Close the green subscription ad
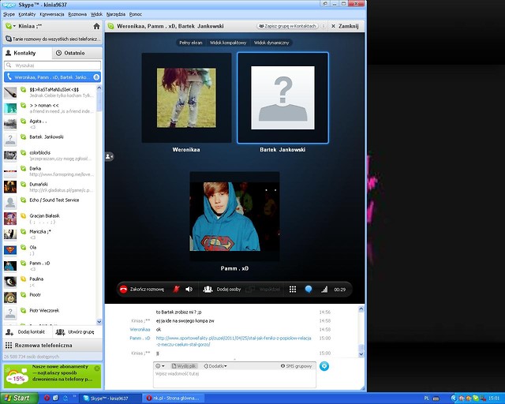Image resolution: width=505 pixels, height=404 pixels. point(97,368)
